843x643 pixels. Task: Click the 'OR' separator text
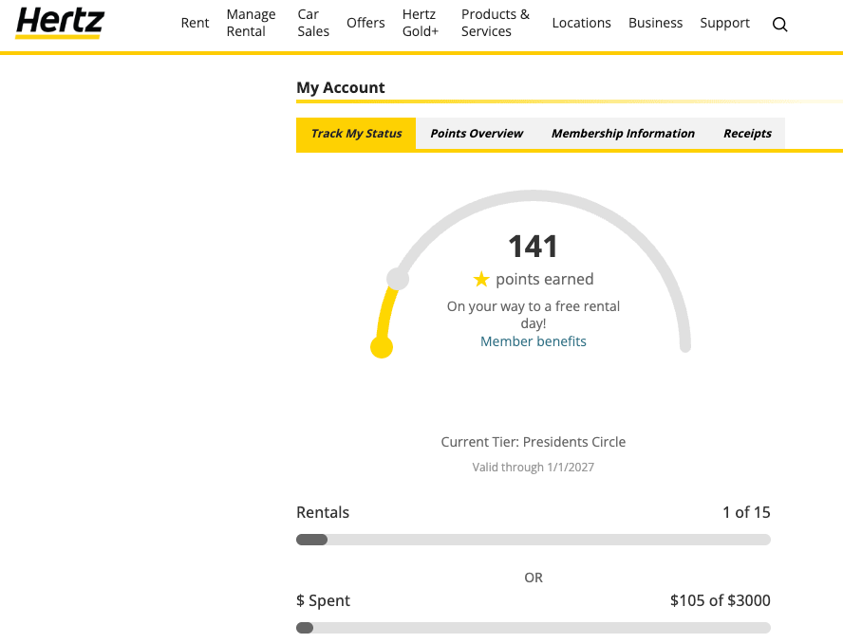pyautogui.click(x=534, y=578)
